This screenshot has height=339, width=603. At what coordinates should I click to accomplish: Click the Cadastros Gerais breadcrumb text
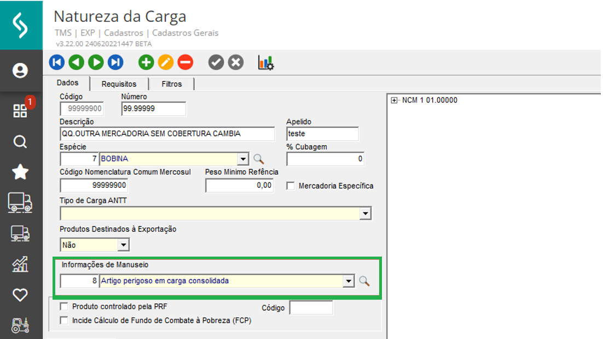coord(185,33)
